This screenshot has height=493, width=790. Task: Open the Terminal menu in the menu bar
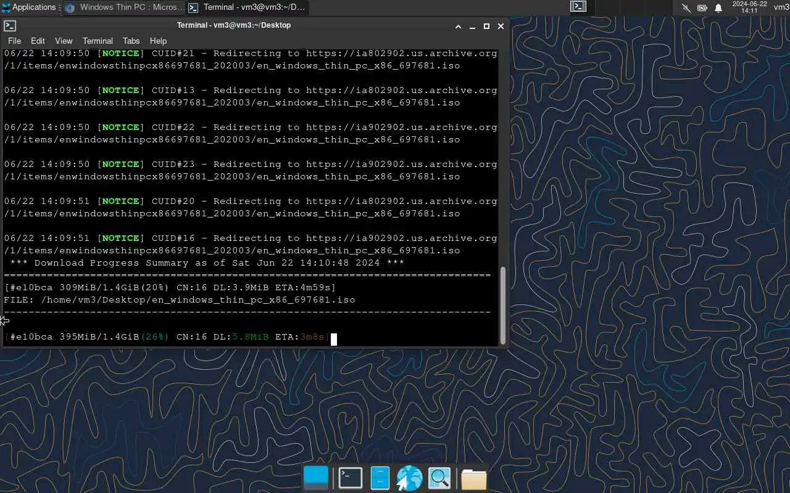[98, 41]
